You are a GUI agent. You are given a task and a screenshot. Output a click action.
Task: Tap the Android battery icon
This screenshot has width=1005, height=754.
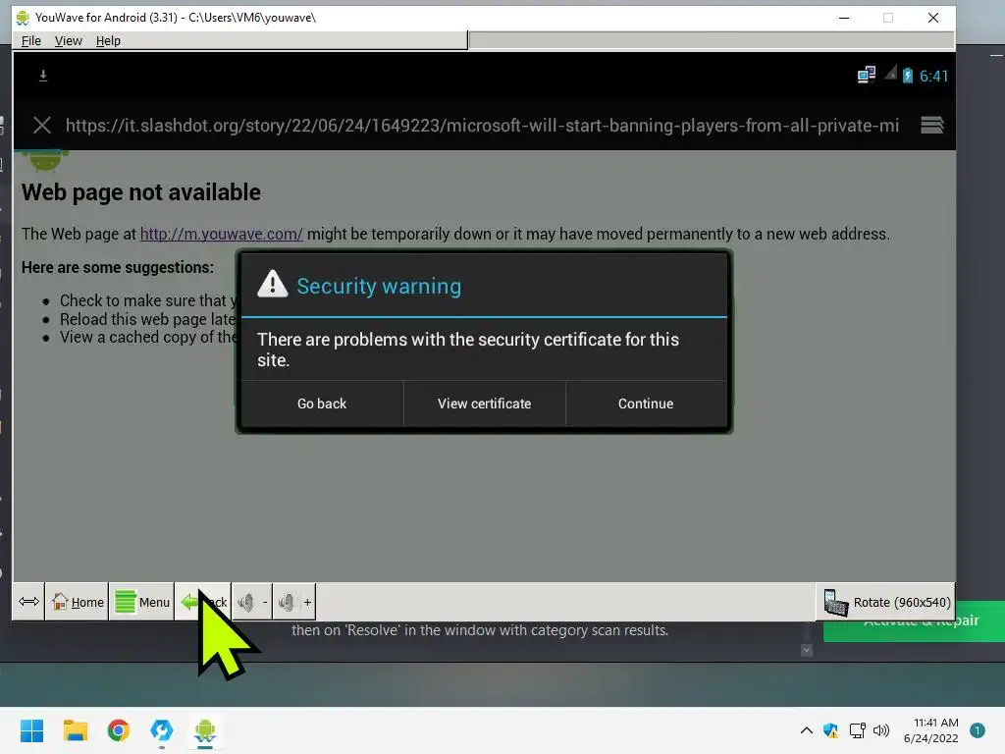click(x=908, y=76)
